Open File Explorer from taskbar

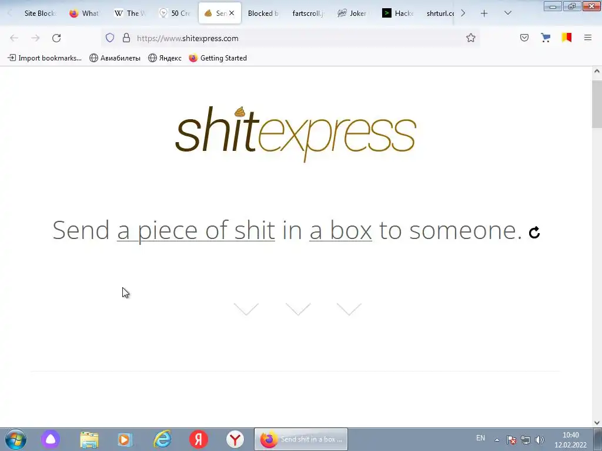(x=89, y=439)
